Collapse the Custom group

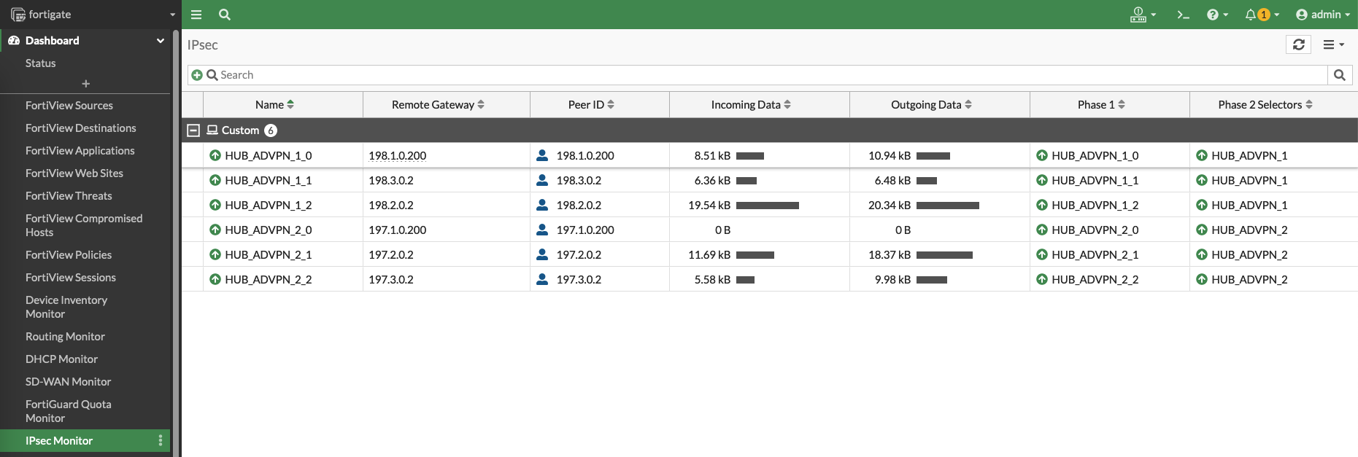[x=193, y=130]
